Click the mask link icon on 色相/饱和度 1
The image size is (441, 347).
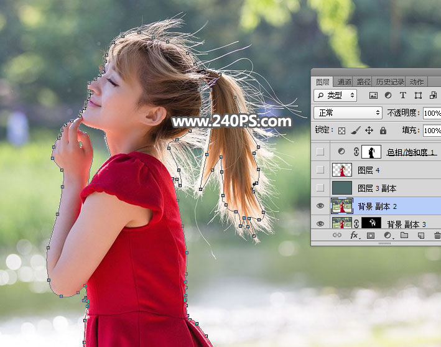pos(356,152)
